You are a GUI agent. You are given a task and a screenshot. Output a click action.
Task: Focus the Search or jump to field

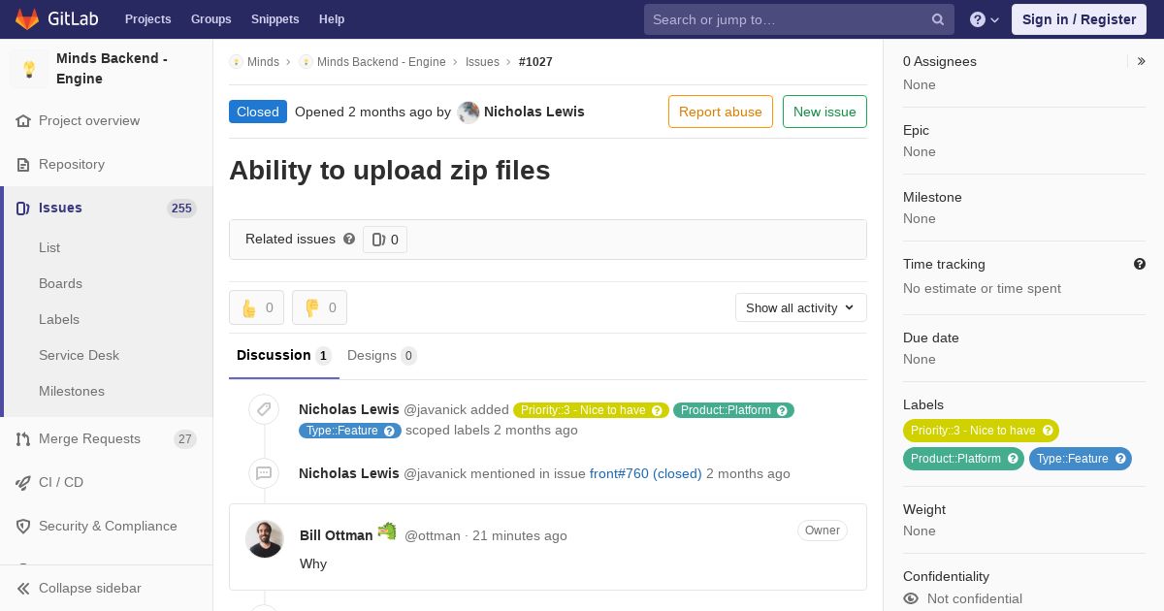click(799, 19)
